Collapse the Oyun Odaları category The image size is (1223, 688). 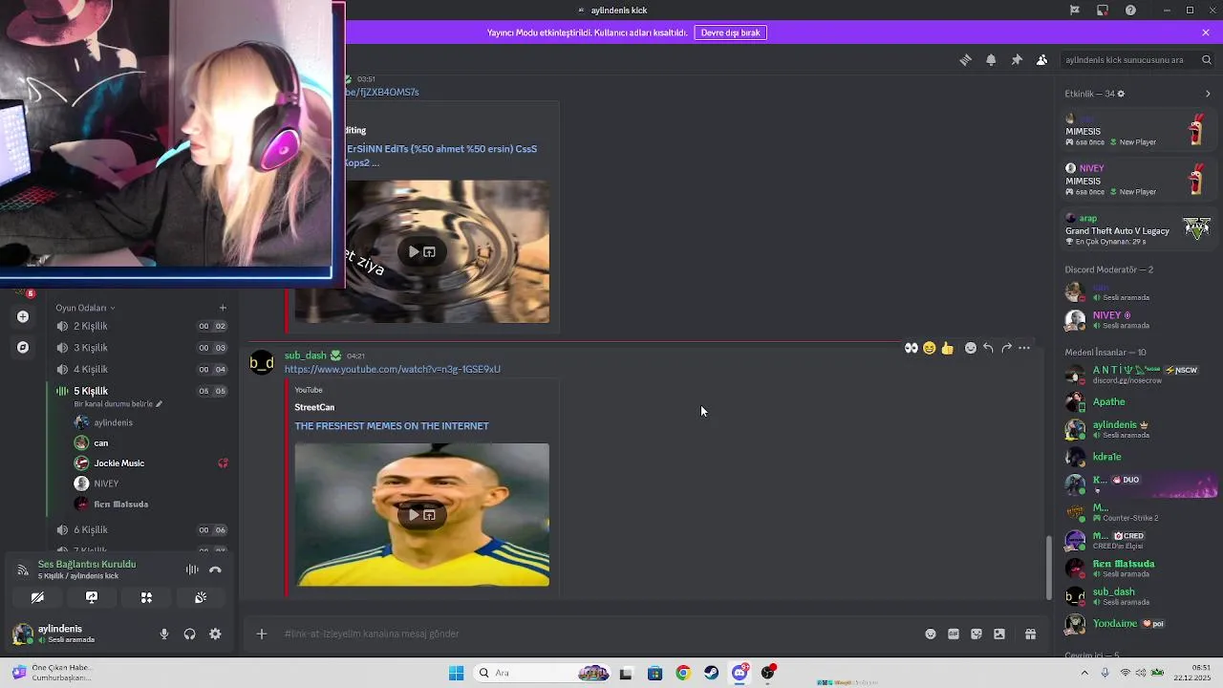pos(85,308)
